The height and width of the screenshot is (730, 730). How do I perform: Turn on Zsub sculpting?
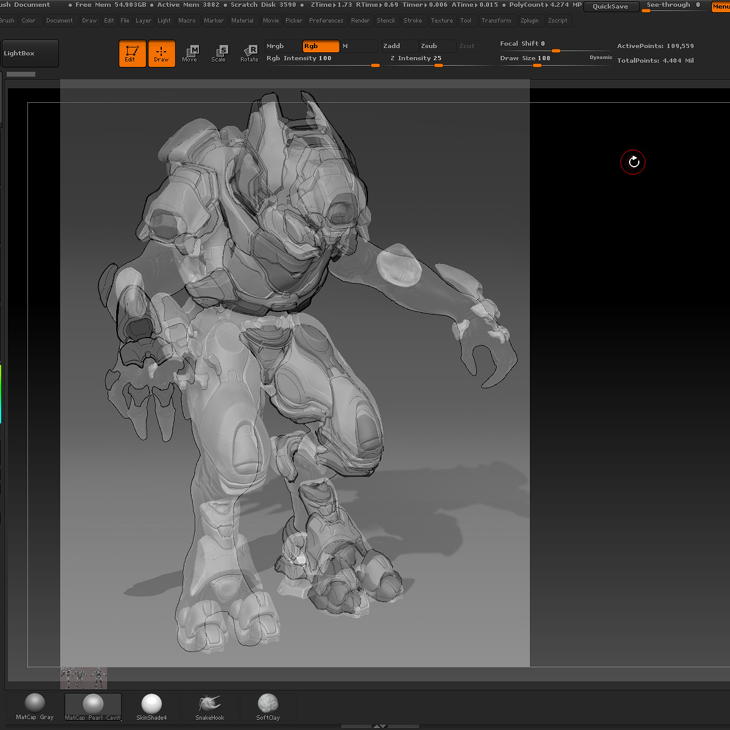437,46
